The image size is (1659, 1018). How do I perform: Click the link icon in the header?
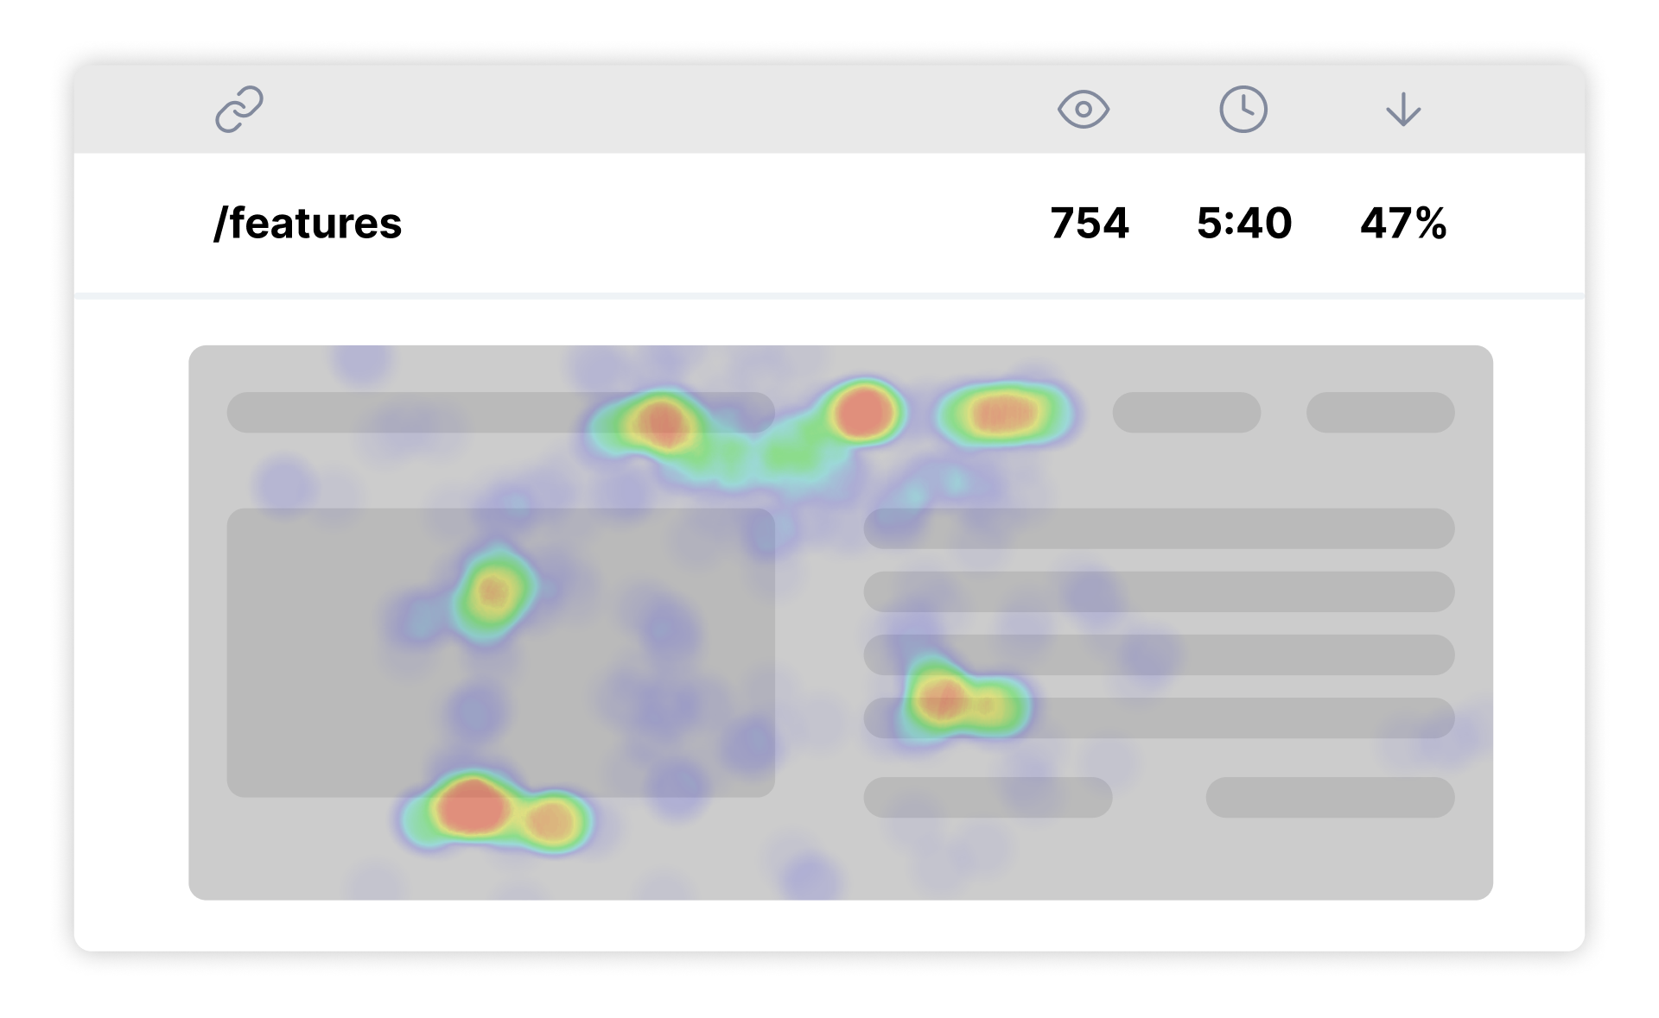pyautogui.click(x=239, y=109)
